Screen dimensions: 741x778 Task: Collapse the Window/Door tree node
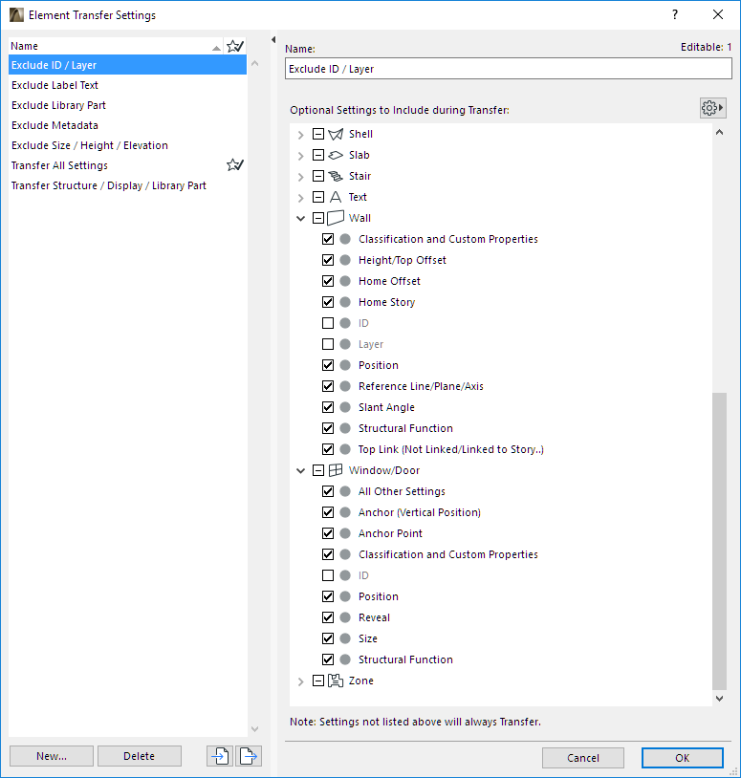(x=301, y=470)
